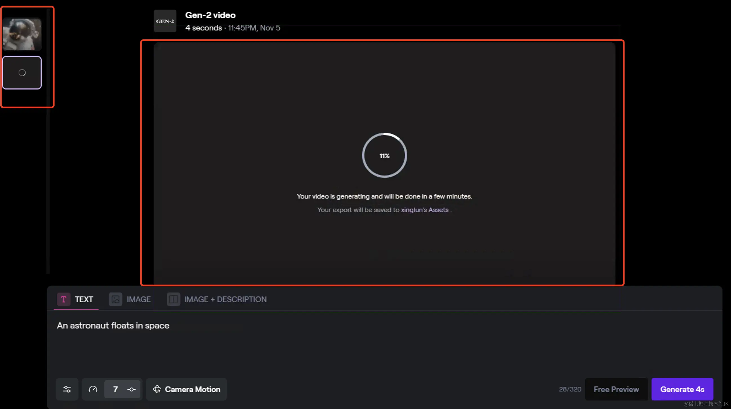Open the settings sliders icon

pos(67,389)
